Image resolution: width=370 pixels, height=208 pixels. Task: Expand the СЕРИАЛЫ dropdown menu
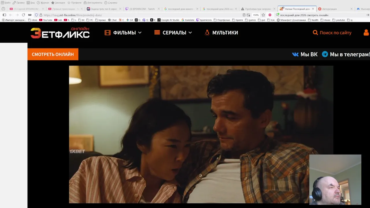[x=173, y=33]
